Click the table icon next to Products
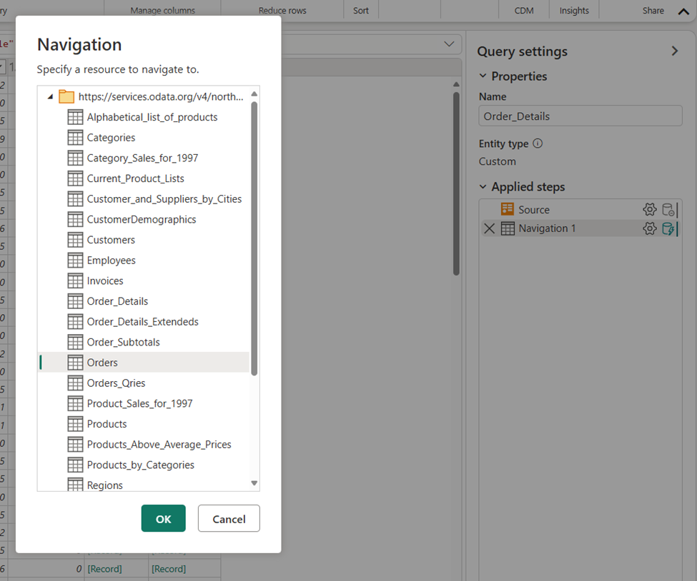This screenshot has width=697, height=581. [75, 423]
